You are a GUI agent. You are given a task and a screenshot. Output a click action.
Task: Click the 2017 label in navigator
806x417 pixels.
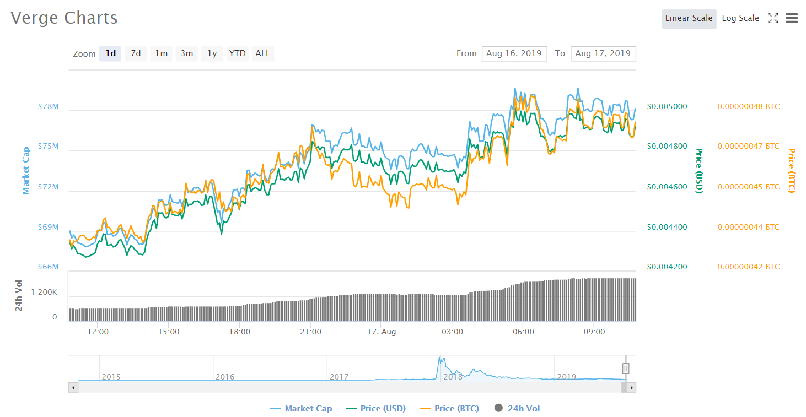(339, 377)
